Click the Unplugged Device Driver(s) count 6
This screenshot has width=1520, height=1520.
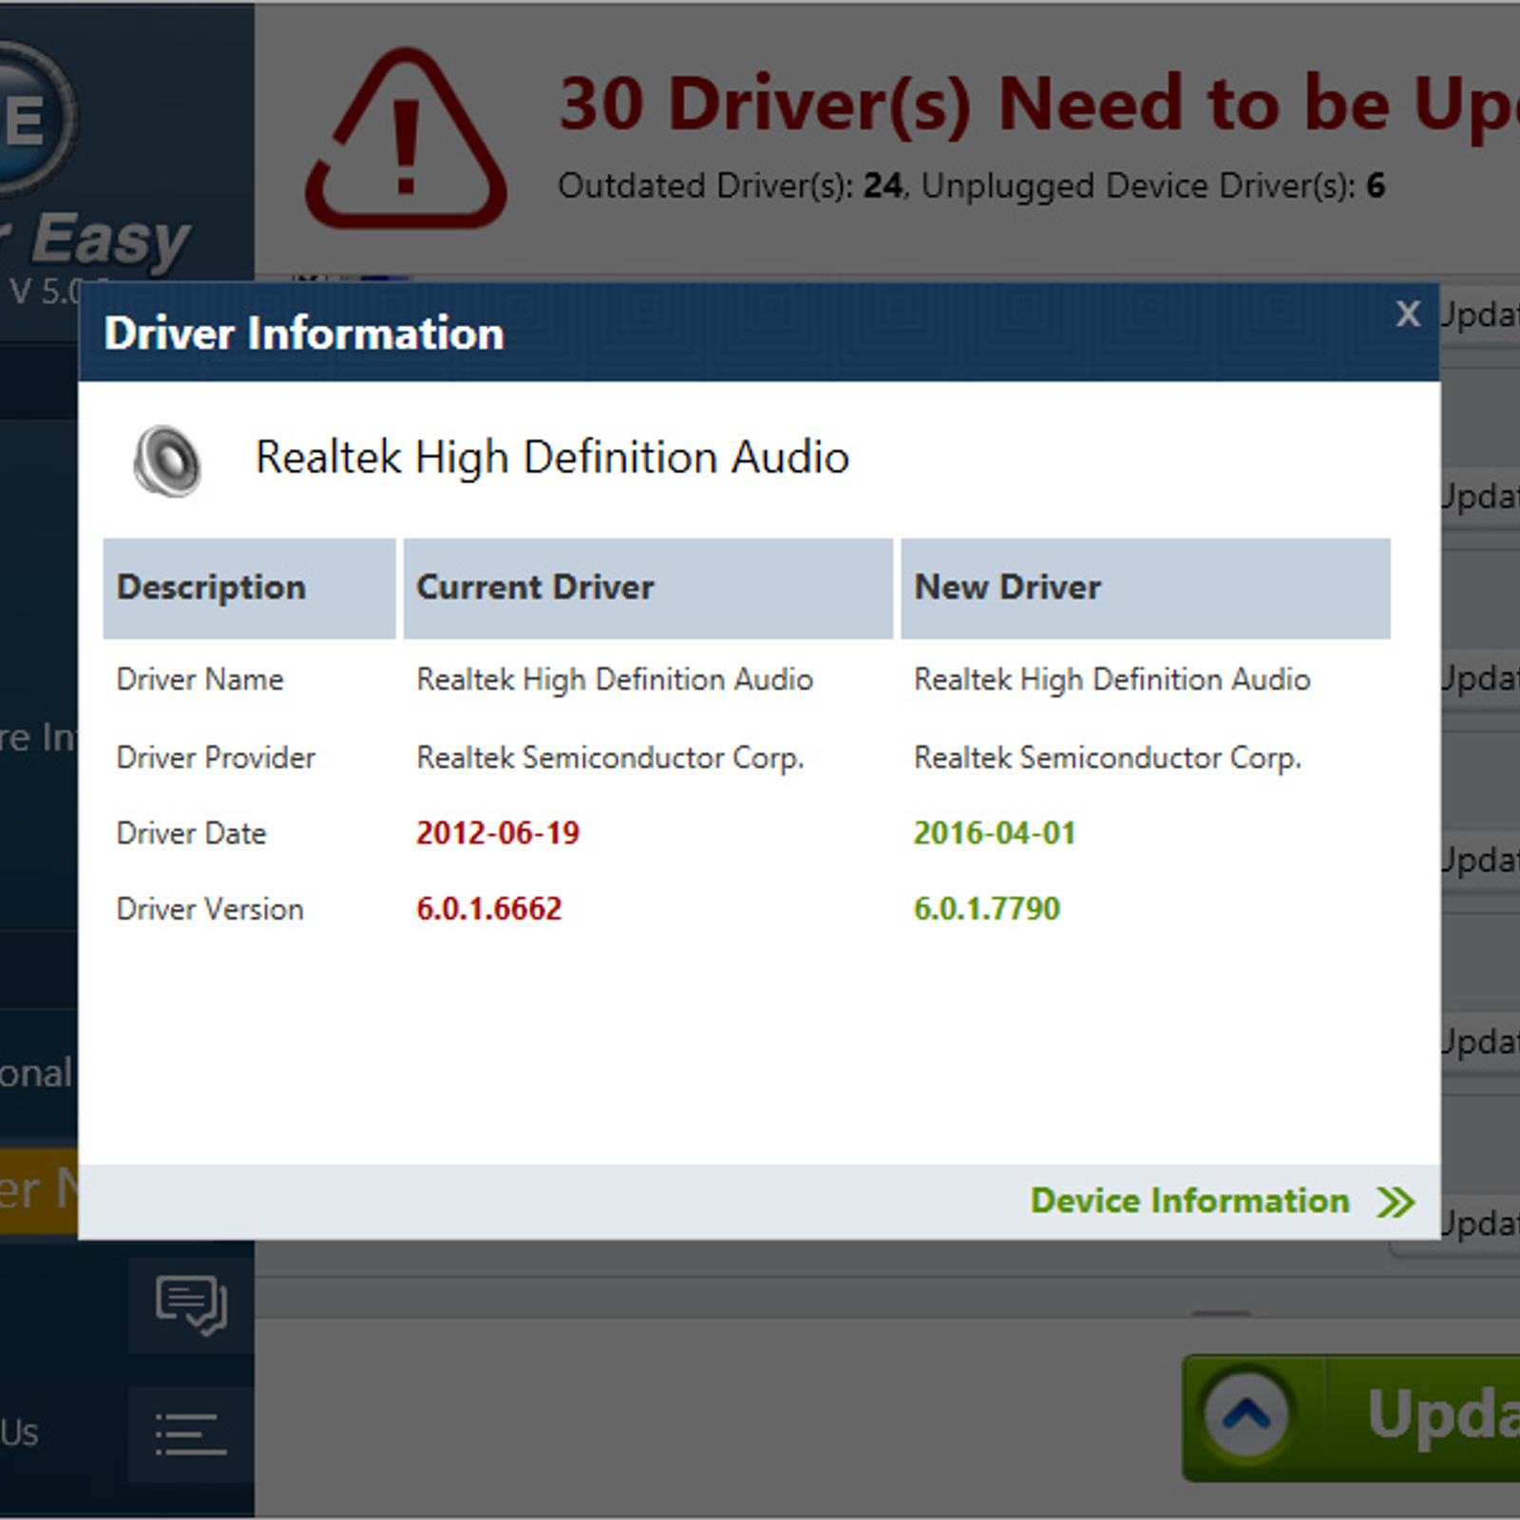(x=1376, y=186)
